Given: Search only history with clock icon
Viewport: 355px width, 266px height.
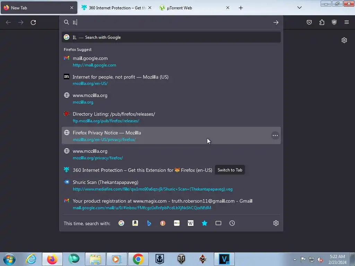Looking at the screenshot, I should click(232, 223).
